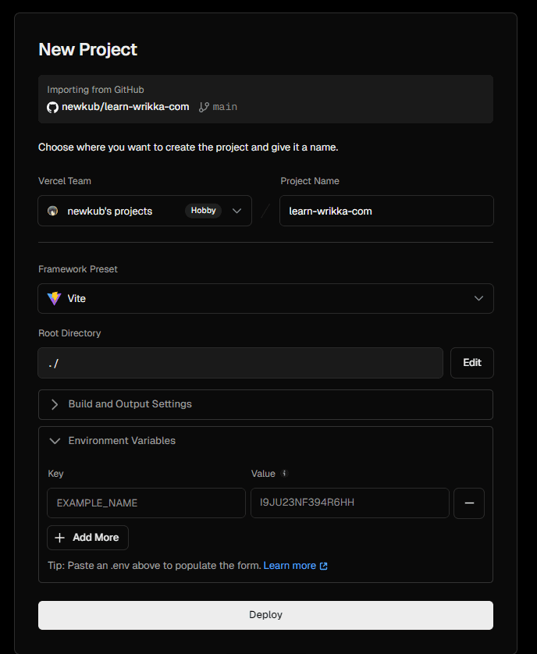The width and height of the screenshot is (537, 654).
Task: Click the New Project heading
Action: [87, 50]
